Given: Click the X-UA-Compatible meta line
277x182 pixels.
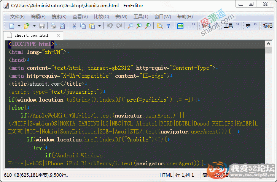Looking at the screenshot, I should 90,76.
